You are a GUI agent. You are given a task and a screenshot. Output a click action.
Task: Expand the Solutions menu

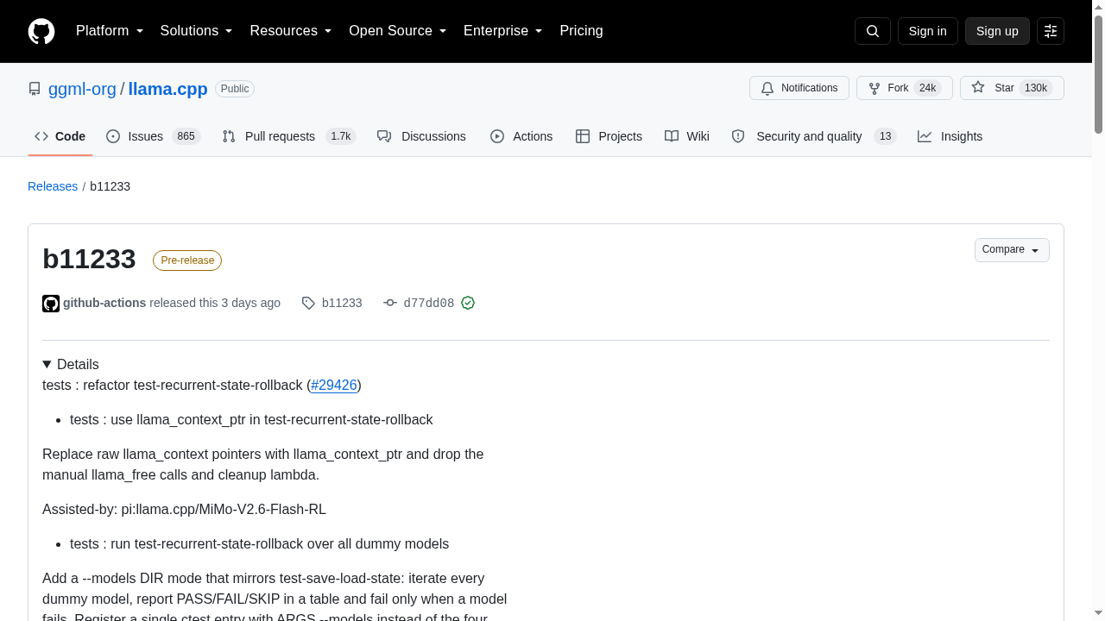click(x=197, y=31)
